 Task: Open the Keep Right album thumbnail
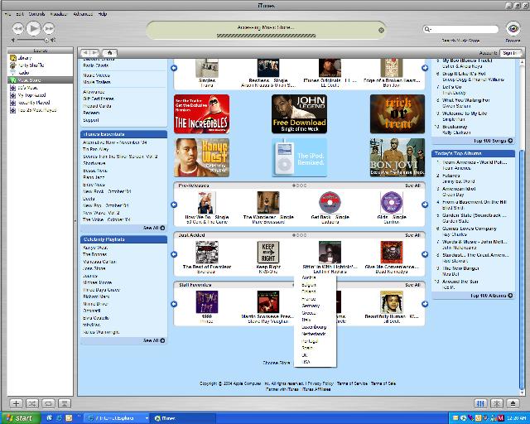pos(268,253)
